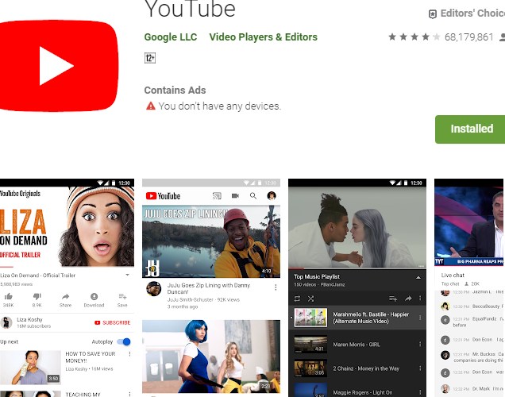Click BeccaBeauty chat message
The width and height of the screenshot is (505, 397).
(x=472, y=306)
